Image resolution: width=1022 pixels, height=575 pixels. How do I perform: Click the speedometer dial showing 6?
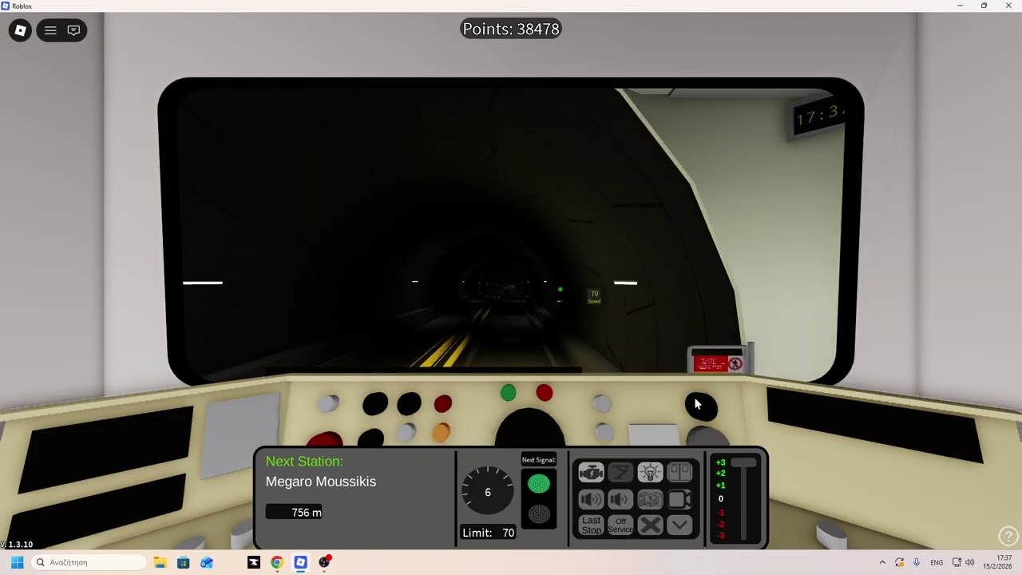(x=488, y=492)
